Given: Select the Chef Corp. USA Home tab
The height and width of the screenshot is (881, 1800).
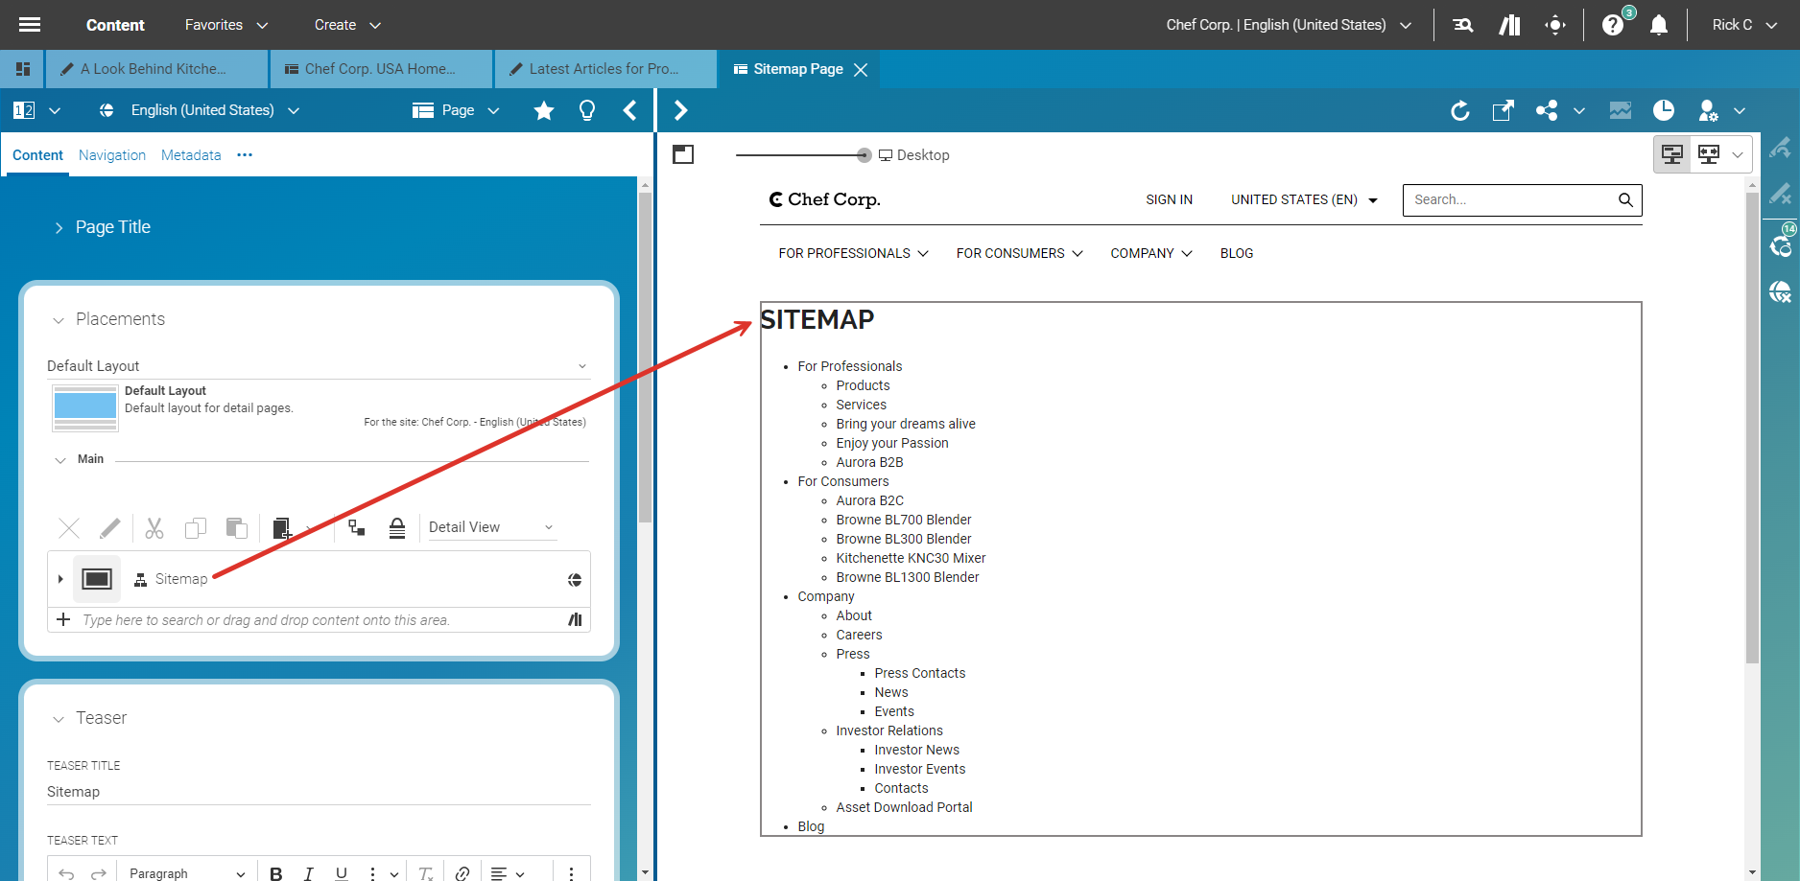Looking at the screenshot, I should click(380, 68).
